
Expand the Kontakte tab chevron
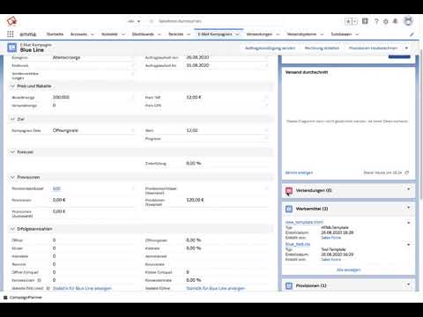(x=123, y=34)
